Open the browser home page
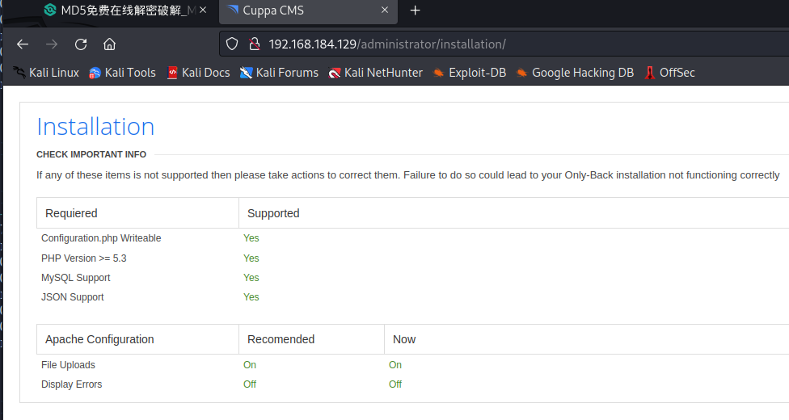789x420 pixels. (x=109, y=44)
